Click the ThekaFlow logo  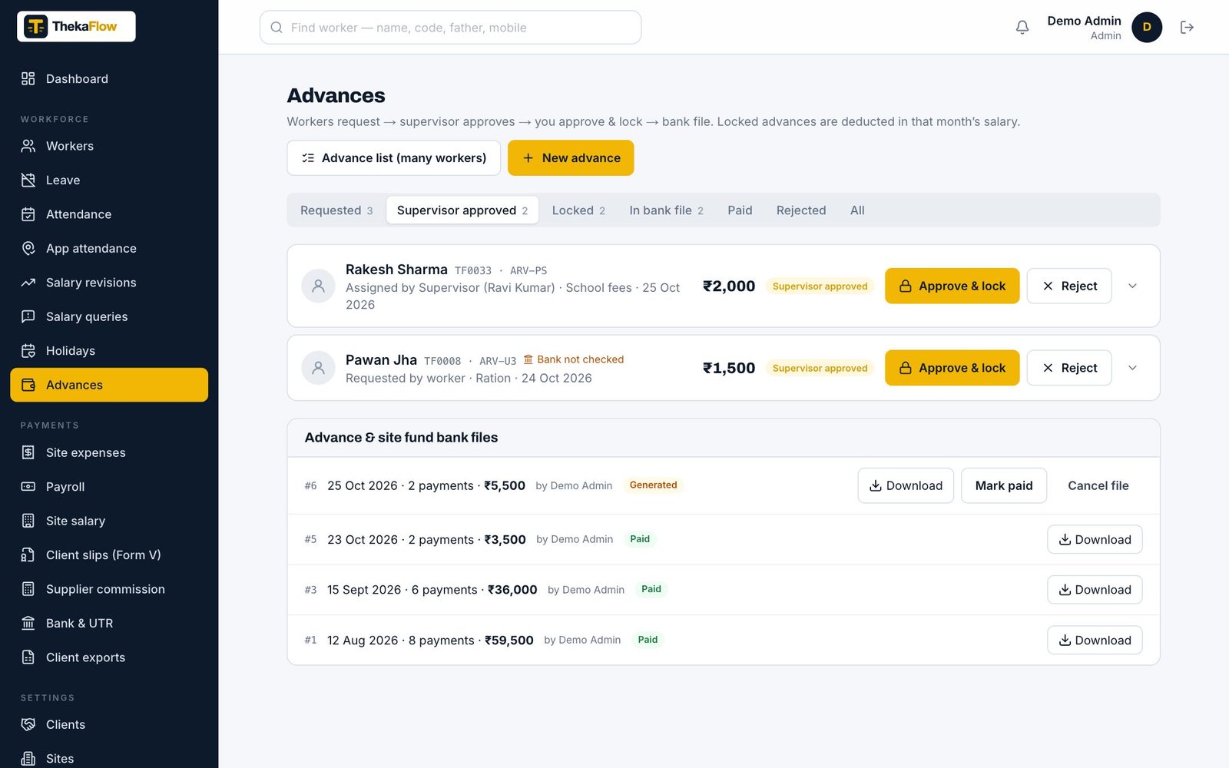pyautogui.click(x=76, y=27)
